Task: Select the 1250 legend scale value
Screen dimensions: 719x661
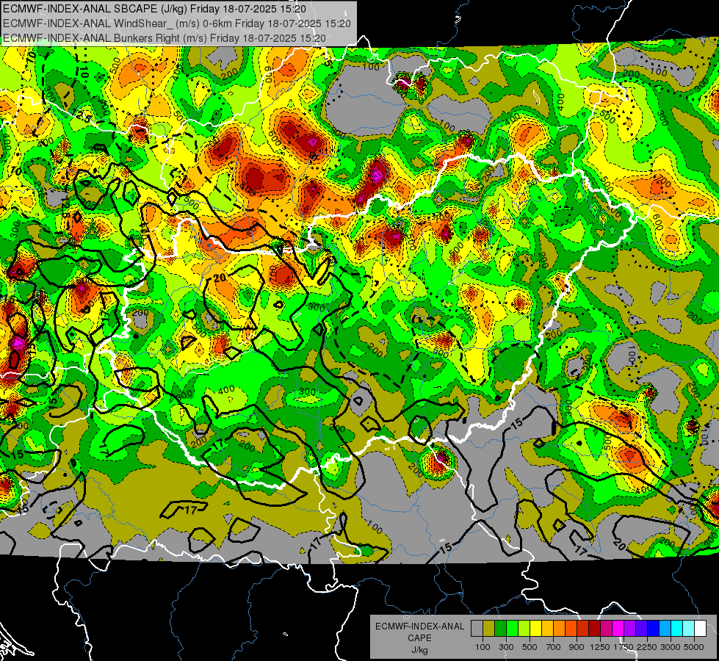Action: coord(600,647)
